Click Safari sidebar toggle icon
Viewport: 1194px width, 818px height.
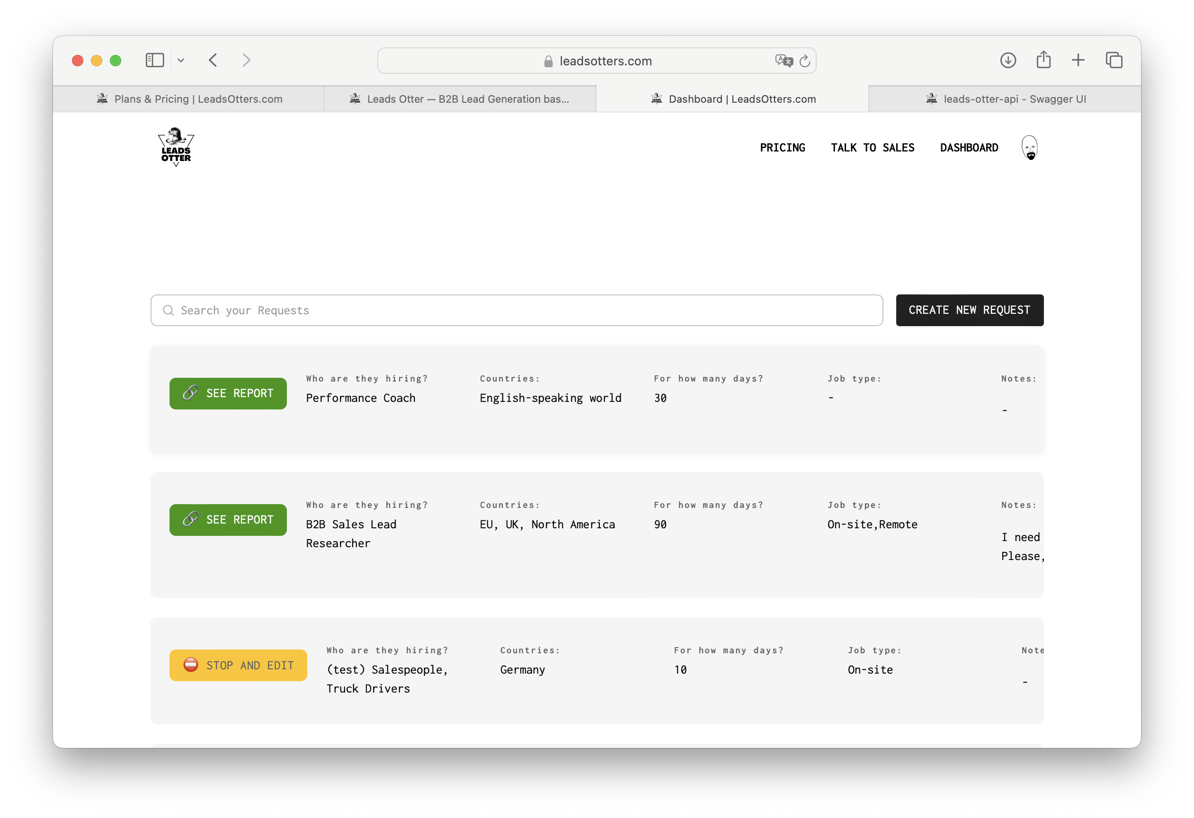tap(155, 60)
